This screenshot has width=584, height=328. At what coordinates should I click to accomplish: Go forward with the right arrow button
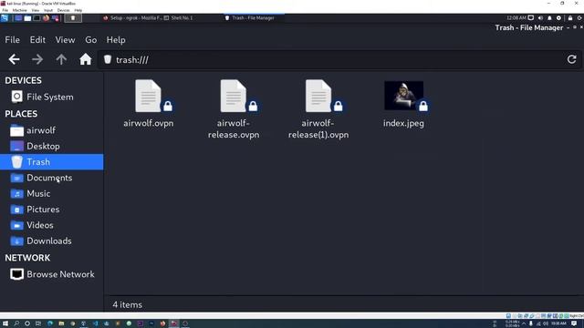click(x=37, y=59)
